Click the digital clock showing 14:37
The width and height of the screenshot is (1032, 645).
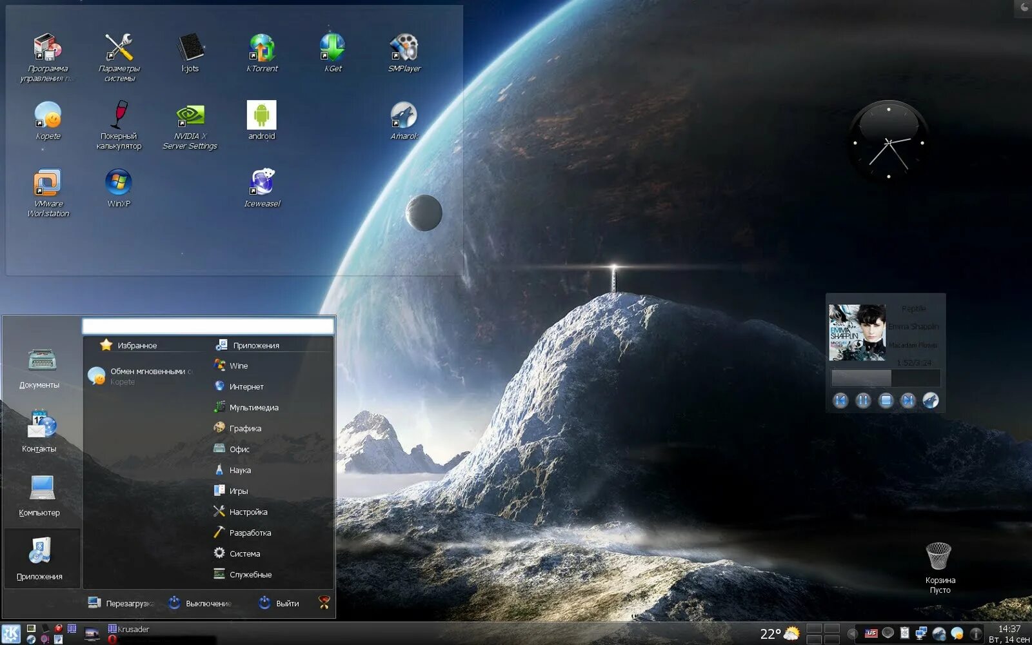(x=1009, y=629)
